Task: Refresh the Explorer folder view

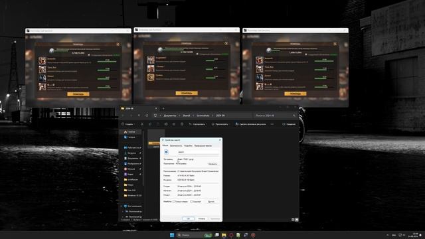Action: (147, 116)
